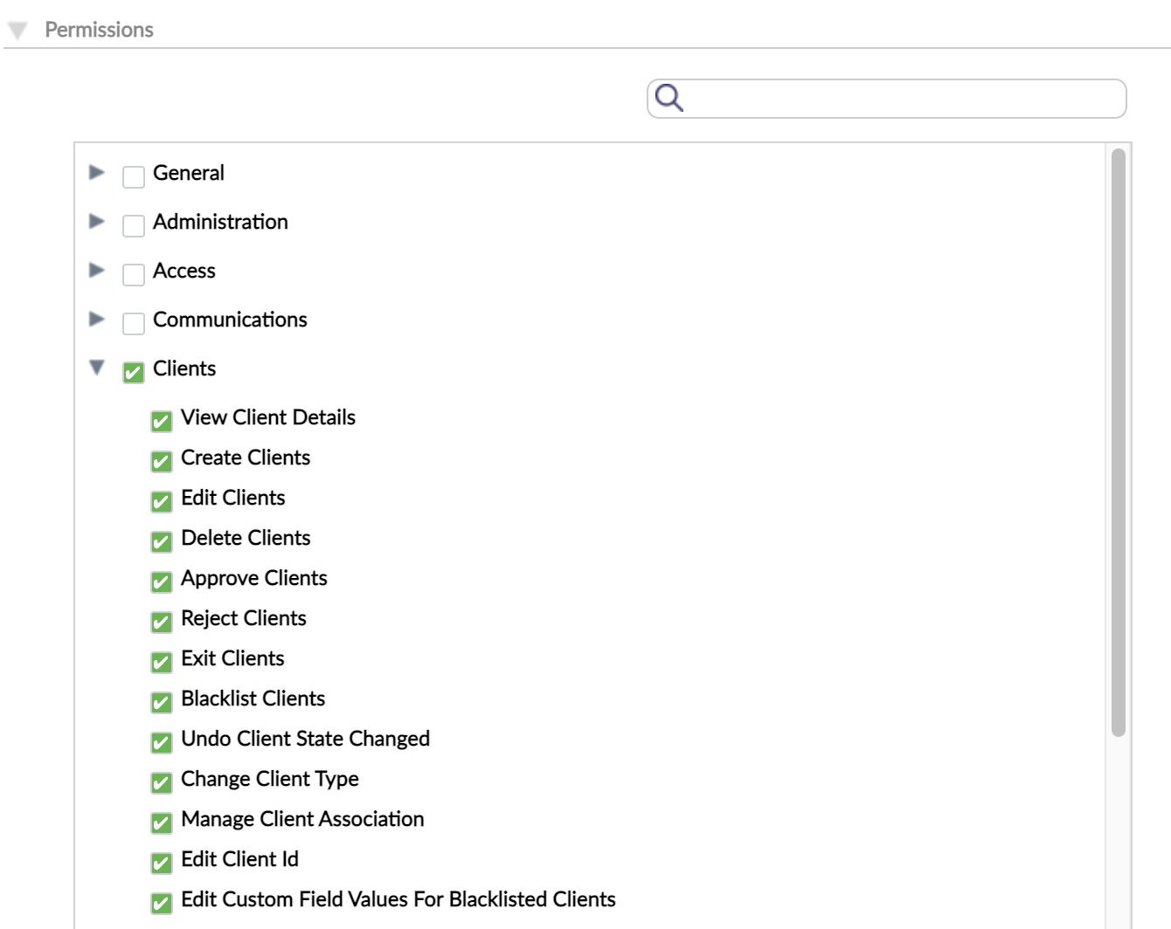The width and height of the screenshot is (1171, 929).
Task: Uncheck the Clients permission
Action: click(x=134, y=372)
